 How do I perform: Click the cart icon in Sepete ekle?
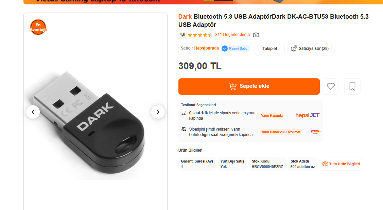[232, 86]
